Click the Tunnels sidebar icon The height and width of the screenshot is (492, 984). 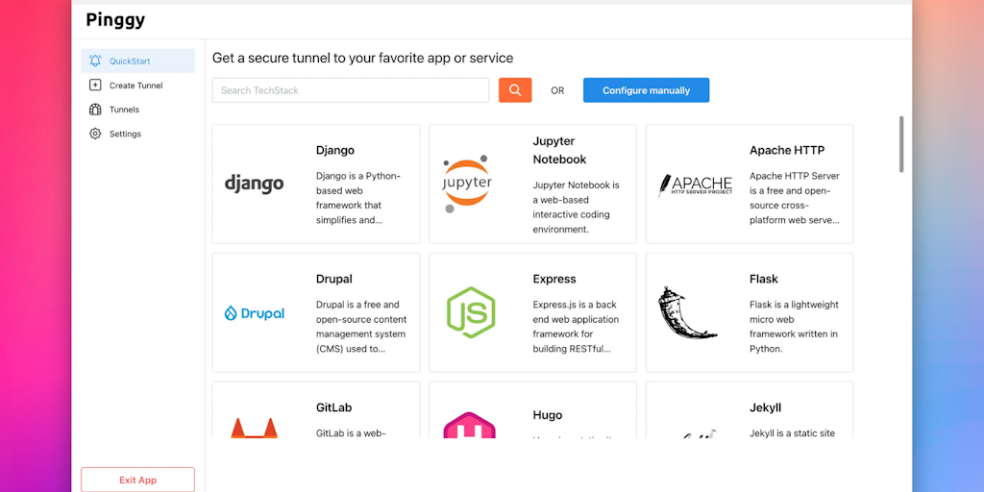tap(95, 110)
